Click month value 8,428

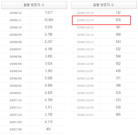(49, 93)
